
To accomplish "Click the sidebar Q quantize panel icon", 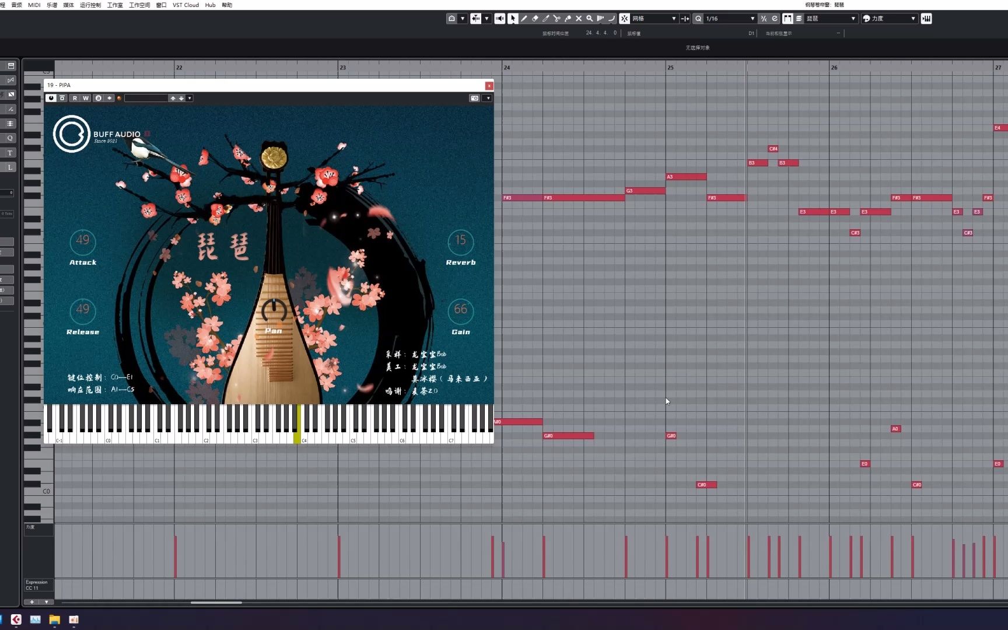I will 10,138.
